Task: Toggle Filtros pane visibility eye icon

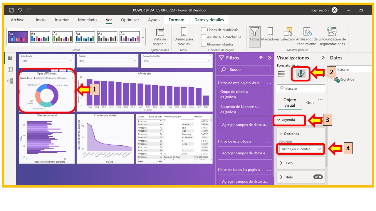Action: click(261, 58)
